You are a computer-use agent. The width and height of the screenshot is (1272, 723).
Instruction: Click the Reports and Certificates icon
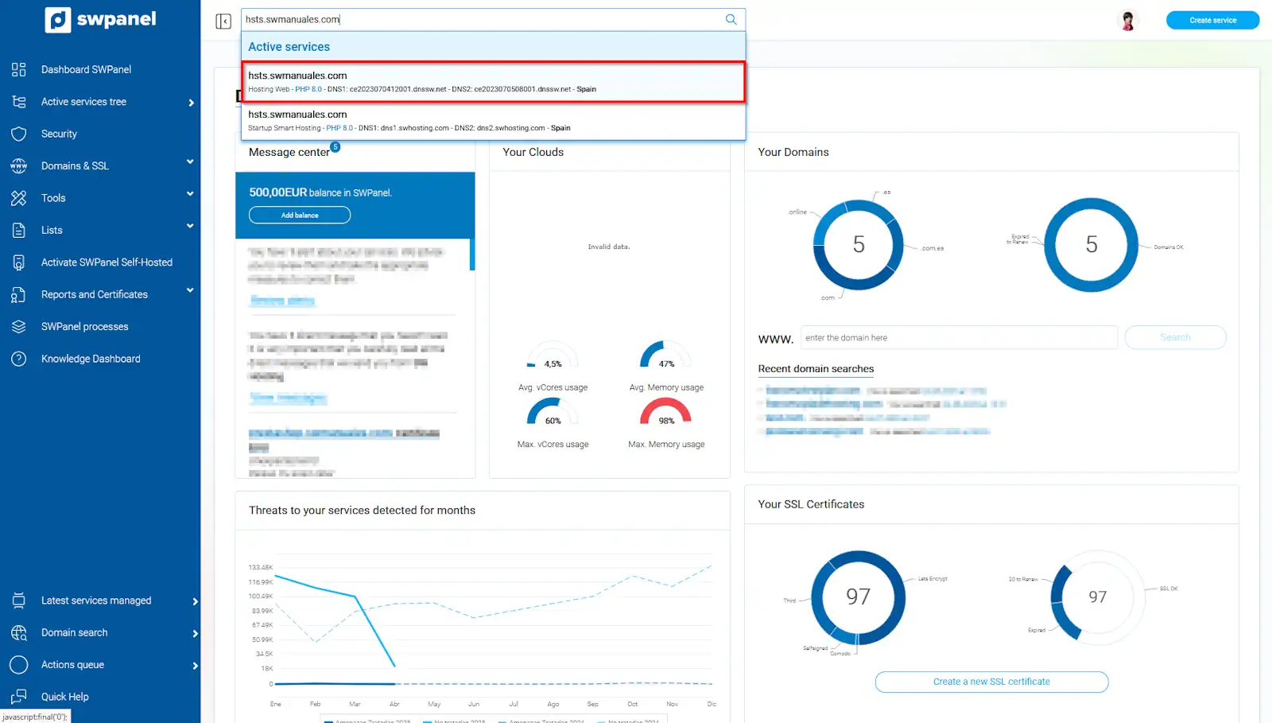pyautogui.click(x=19, y=295)
